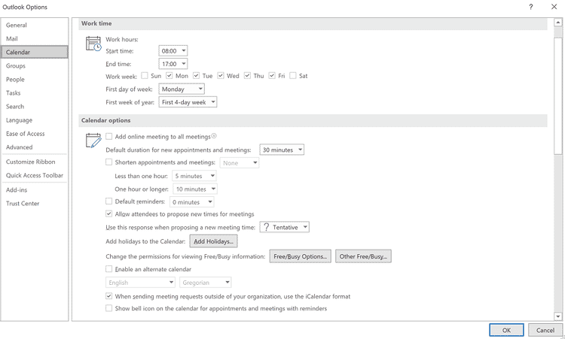Image resolution: width=565 pixels, height=339 pixels.
Task: Enable the Sat work week checkbox
Action: pos(293,75)
